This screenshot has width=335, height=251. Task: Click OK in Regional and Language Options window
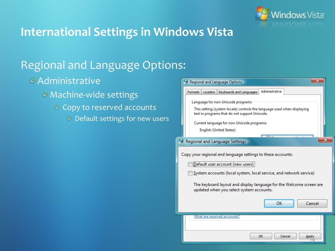[261, 236]
